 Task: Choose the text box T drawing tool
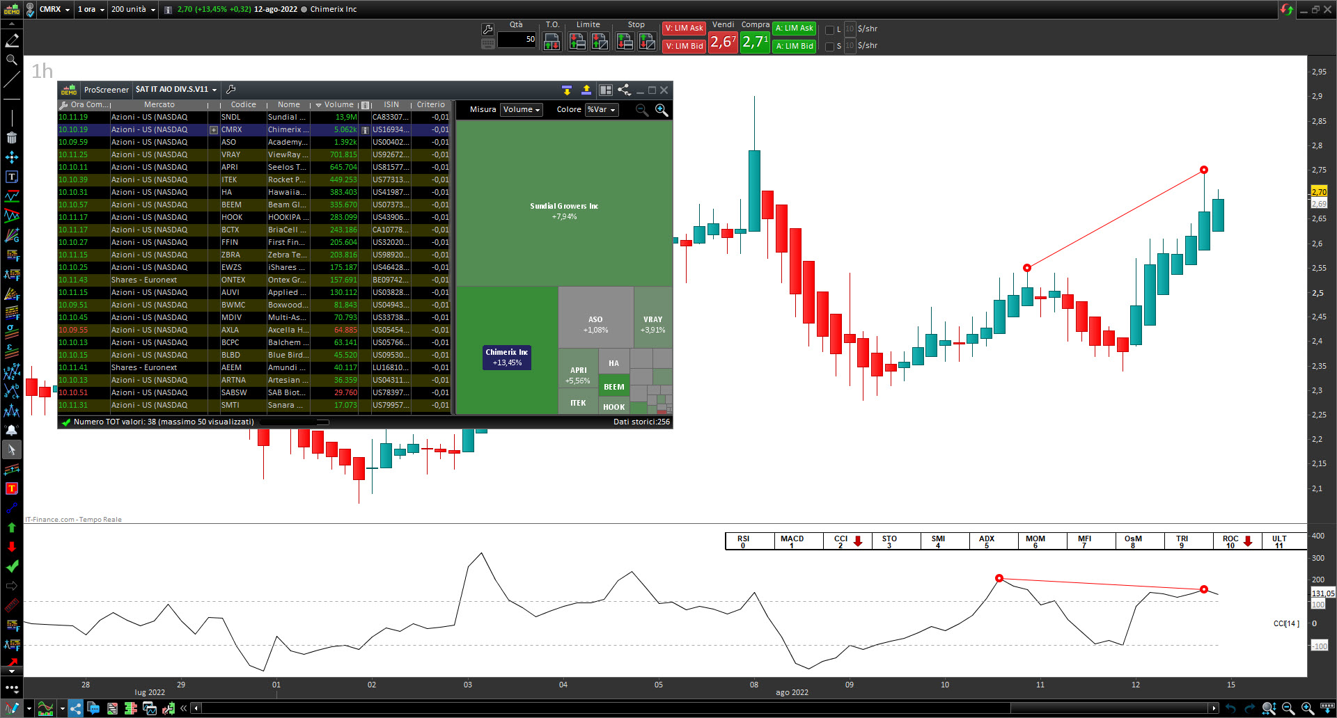pyautogui.click(x=12, y=177)
